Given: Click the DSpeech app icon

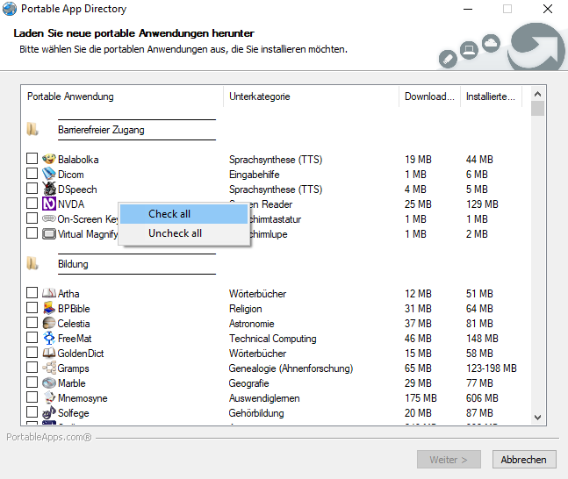Looking at the screenshot, I should click(x=48, y=189).
